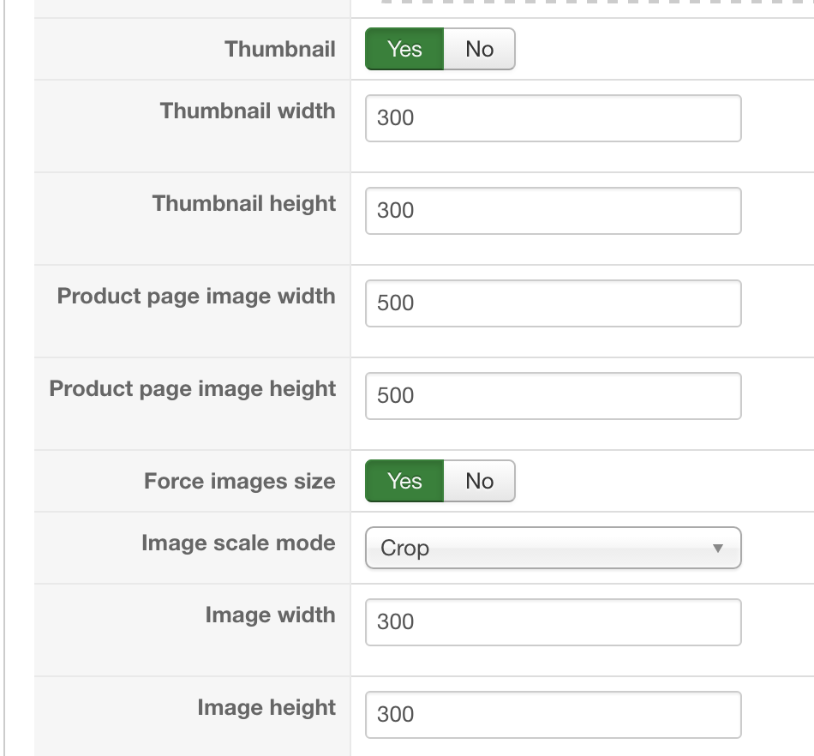Click the Thumbnail height label

(244, 204)
